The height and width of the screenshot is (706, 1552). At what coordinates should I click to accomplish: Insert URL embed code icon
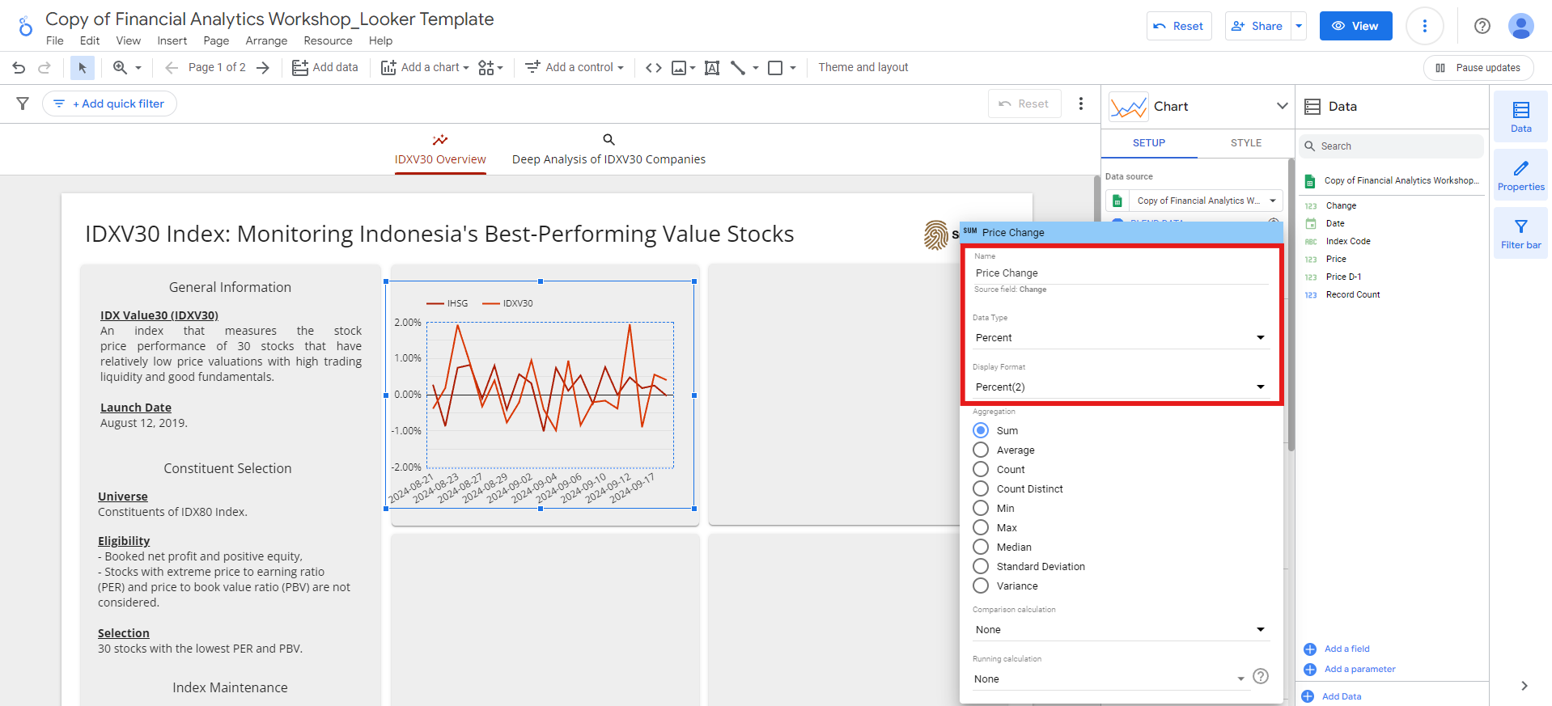(x=653, y=68)
